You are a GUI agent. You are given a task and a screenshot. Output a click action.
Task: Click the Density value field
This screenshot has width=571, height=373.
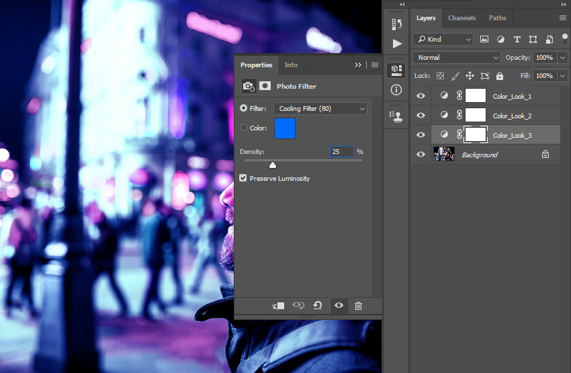[341, 152]
